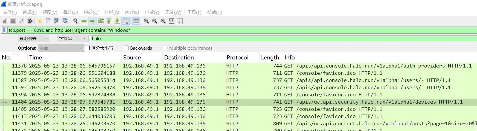477x131 pixels.
Task: Save the capture file icon
Action: [48, 21]
